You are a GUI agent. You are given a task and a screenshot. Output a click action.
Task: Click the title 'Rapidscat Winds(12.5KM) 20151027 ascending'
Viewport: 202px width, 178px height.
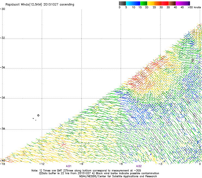pos(40,5)
